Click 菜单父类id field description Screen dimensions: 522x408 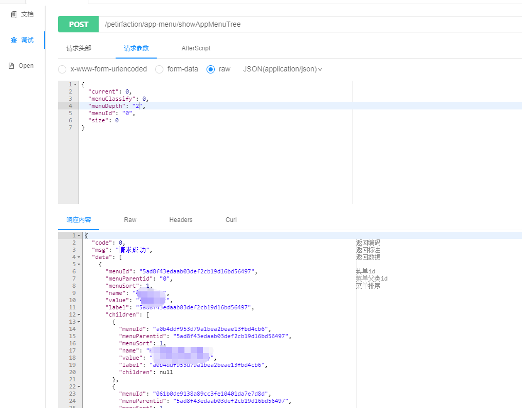(x=371, y=279)
